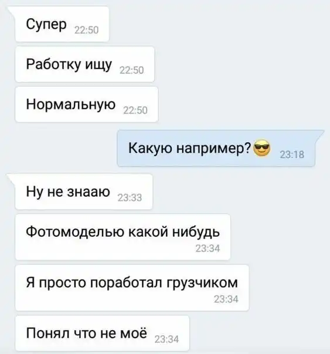This screenshot has width=330, height=354.
Task: Click 22:50 timestamp beside 'Работку ищу'
Action: click(x=132, y=70)
